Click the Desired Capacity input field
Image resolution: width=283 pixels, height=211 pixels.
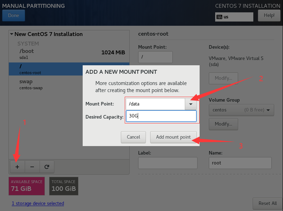point(161,116)
